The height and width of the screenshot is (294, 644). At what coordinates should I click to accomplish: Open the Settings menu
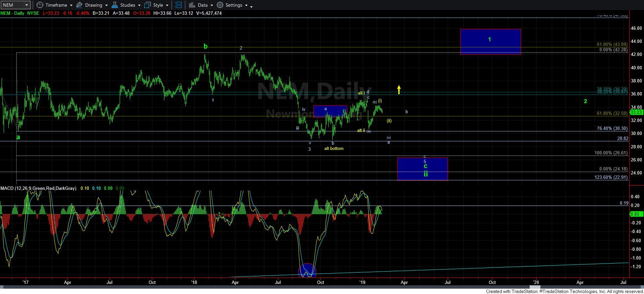[232, 5]
